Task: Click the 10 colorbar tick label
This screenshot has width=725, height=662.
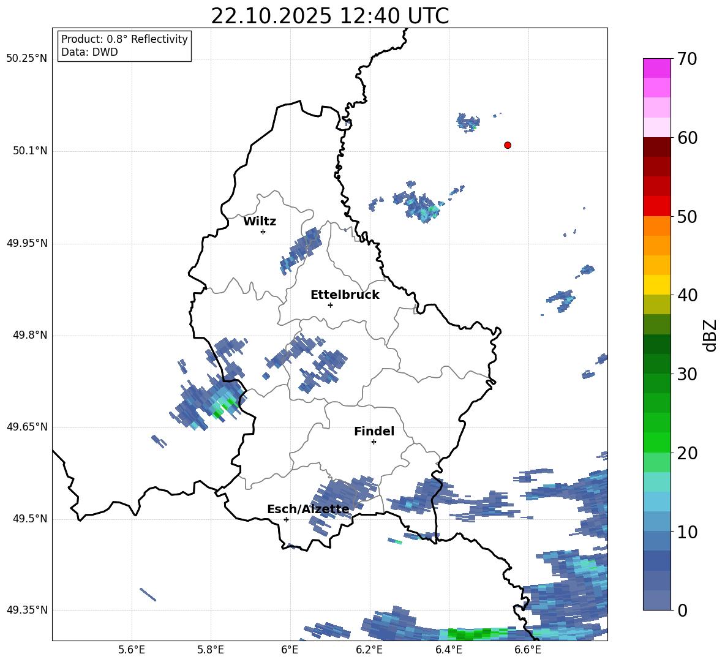Action: point(687,532)
